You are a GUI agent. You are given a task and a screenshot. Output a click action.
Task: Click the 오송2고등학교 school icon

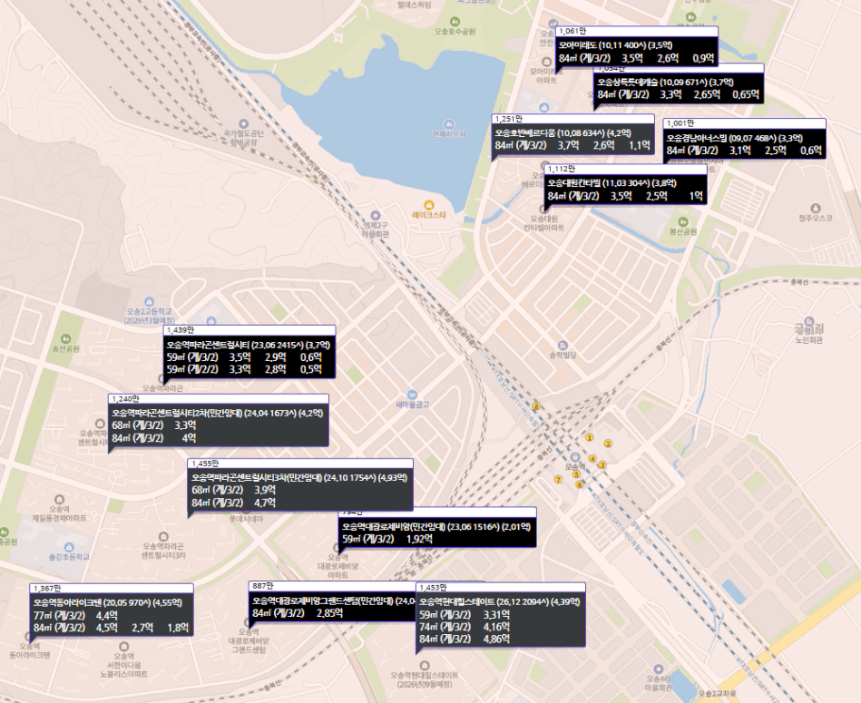(x=149, y=302)
